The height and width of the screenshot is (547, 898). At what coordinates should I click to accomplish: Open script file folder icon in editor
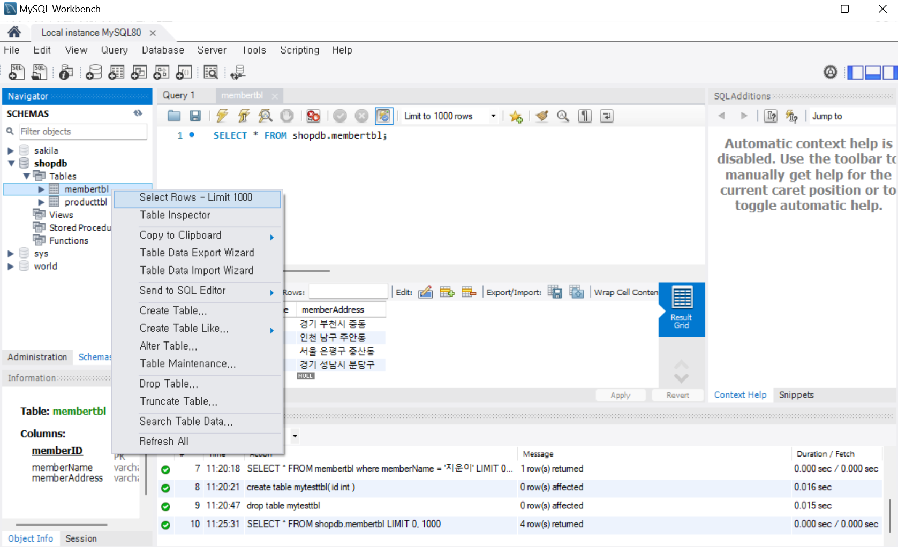pyautogui.click(x=174, y=116)
